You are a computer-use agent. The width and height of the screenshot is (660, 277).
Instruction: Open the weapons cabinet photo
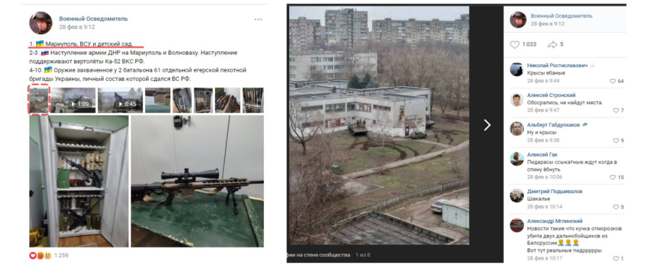79,181
